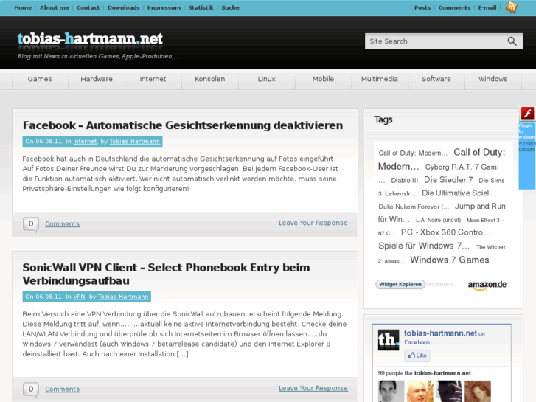Open the Suche page

[x=230, y=7]
